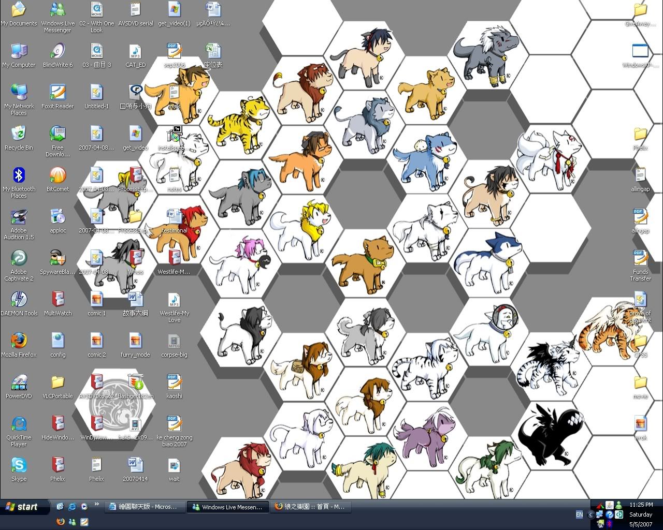Click the Start button
Image resolution: width=663 pixels, height=530 pixels.
(25, 507)
